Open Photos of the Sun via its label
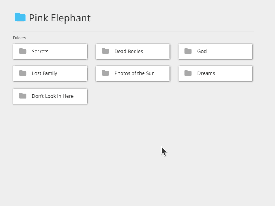This screenshot has height=206, width=275. [x=134, y=73]
